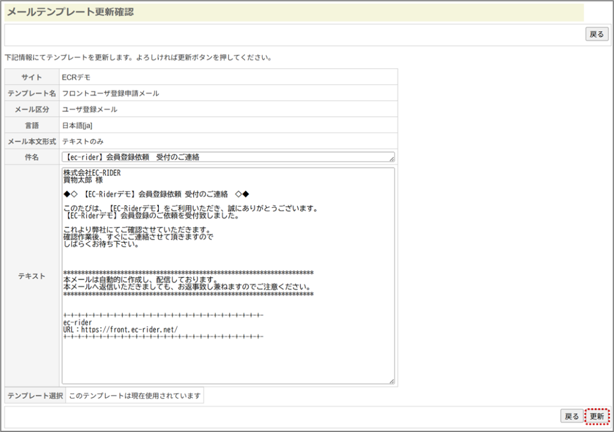Screen dimensions: 614x432
Task: Click the 日本語[ja] language value
Action: coord(77,126)
